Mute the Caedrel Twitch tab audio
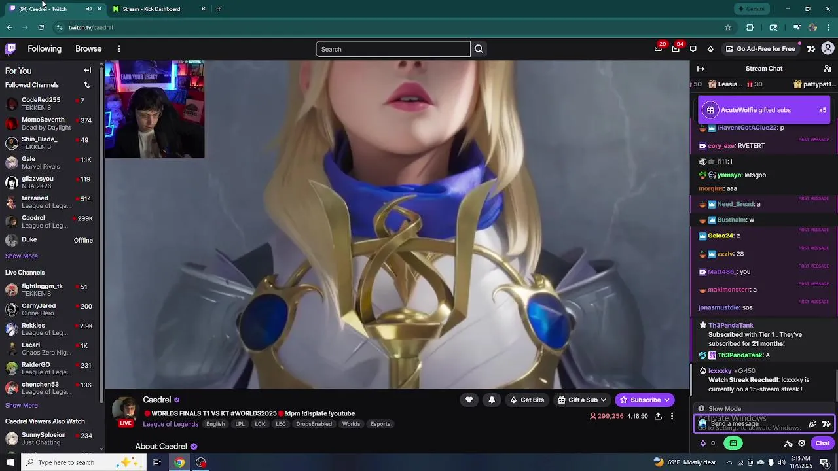 pyautogui.click(x=89, y=9)
